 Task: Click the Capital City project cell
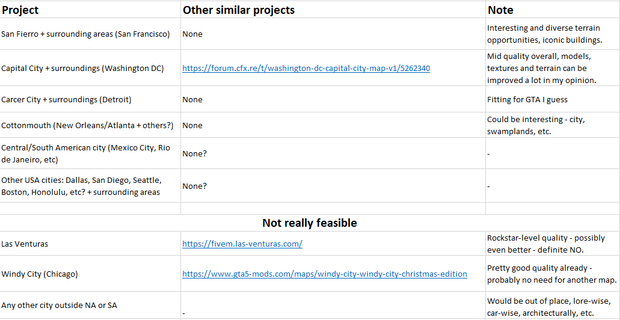(90, 68)
